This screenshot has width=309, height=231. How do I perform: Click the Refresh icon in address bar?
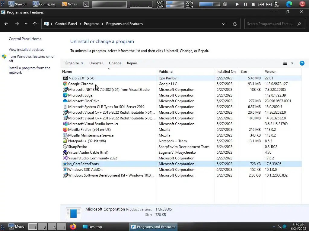pyautogui.click(x=234, y=24)
